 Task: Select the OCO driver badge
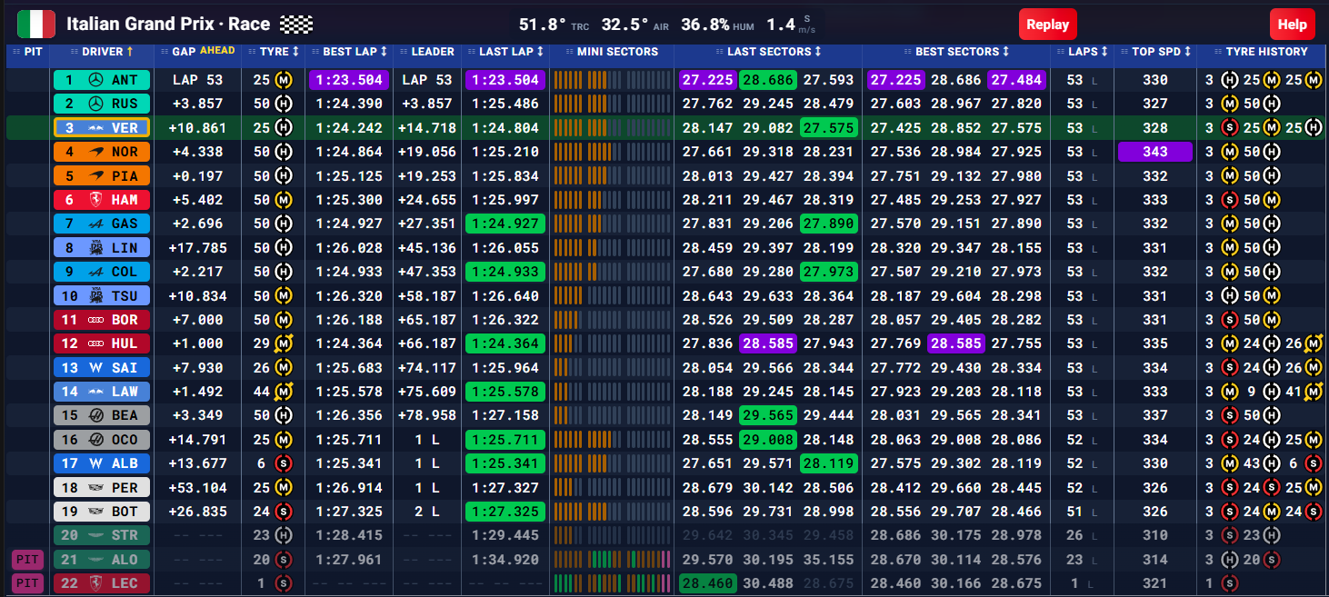pyautogui.click(x=101, y=439)
